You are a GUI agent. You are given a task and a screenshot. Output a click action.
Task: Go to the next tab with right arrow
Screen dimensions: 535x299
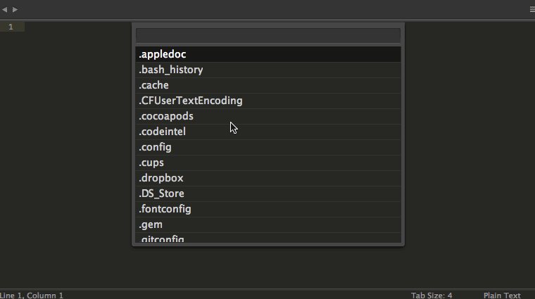pyautogui.click(x=15, y=10)
